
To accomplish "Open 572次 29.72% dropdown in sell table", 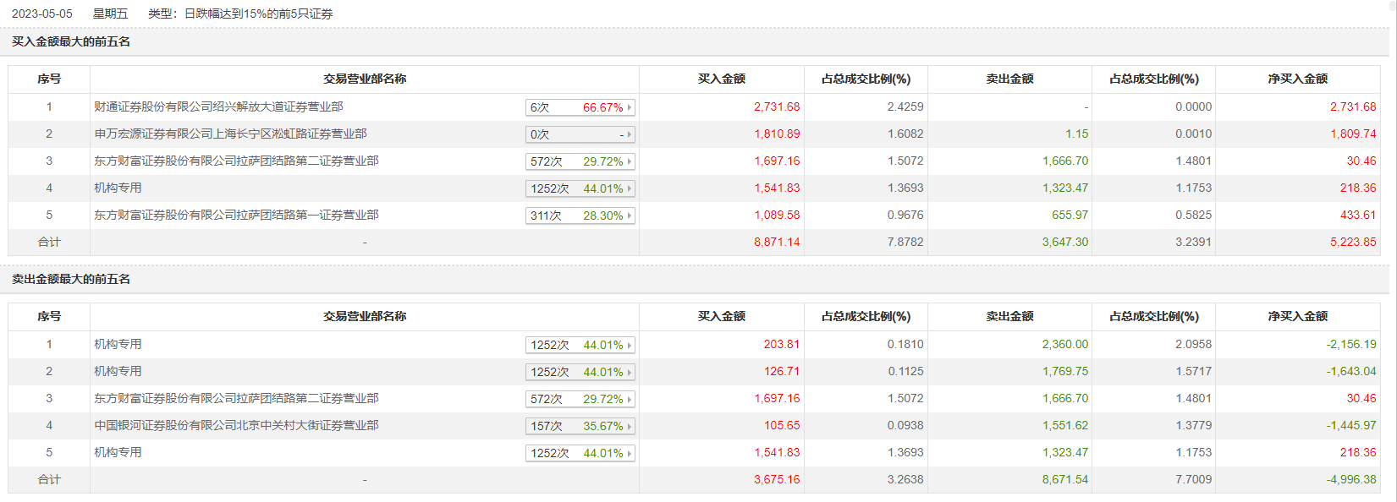I will (x=629, y=399).
